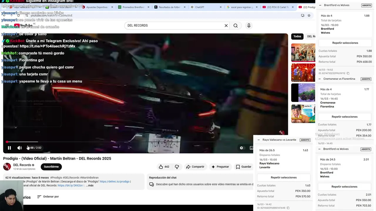Select the PEN 703.50 return value
The width and height of the screenshot is (376, 211).
click(364, 206)
